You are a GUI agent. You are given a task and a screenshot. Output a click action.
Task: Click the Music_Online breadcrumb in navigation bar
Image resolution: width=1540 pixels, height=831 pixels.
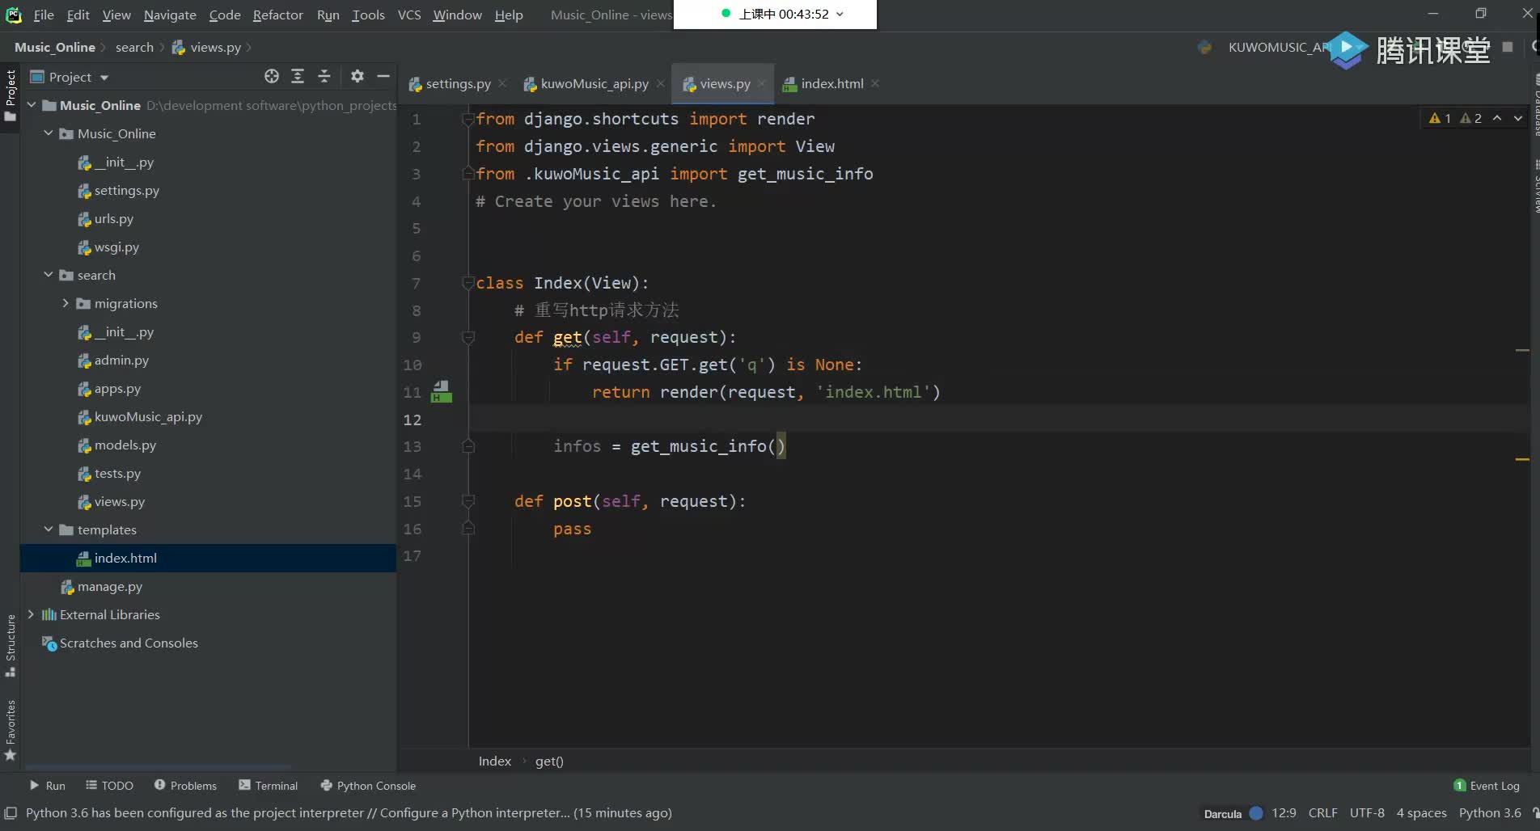(54, 47)
